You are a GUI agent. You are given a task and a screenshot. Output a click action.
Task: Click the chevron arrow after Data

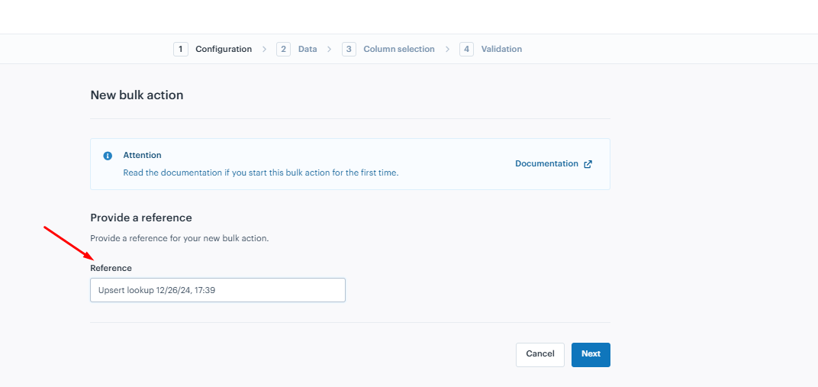tap(329, 49)
